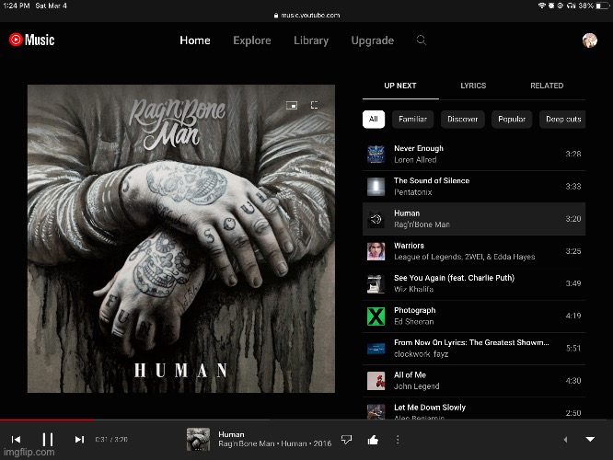Click the All of Me thumbnail
This screenshot has height=460, width=613.
376,381
